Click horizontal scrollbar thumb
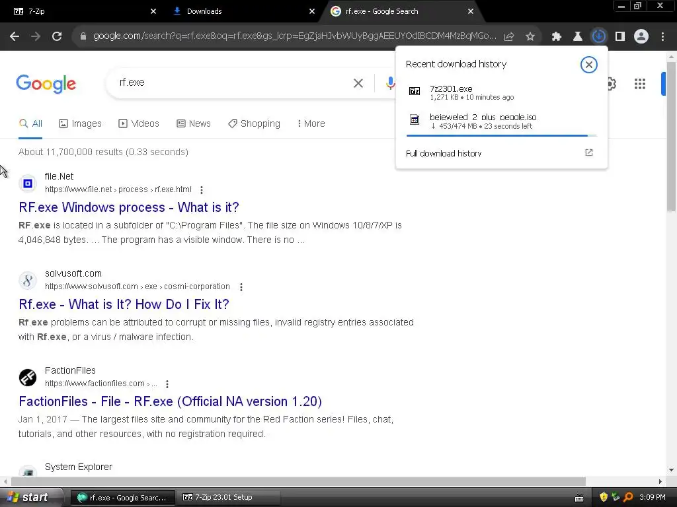Viewport: 677px width, 507px height. coord(298,481)
